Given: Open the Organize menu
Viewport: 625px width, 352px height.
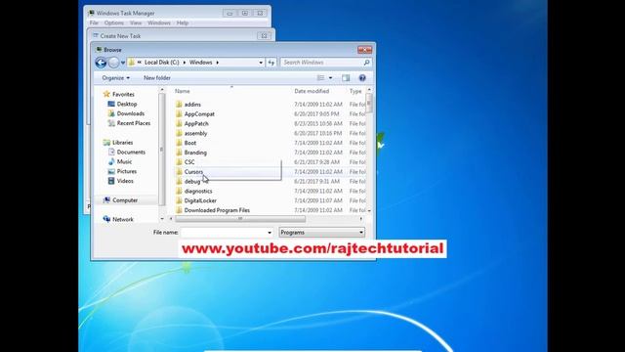Looking at the screenshot, I should click(115, 78).
